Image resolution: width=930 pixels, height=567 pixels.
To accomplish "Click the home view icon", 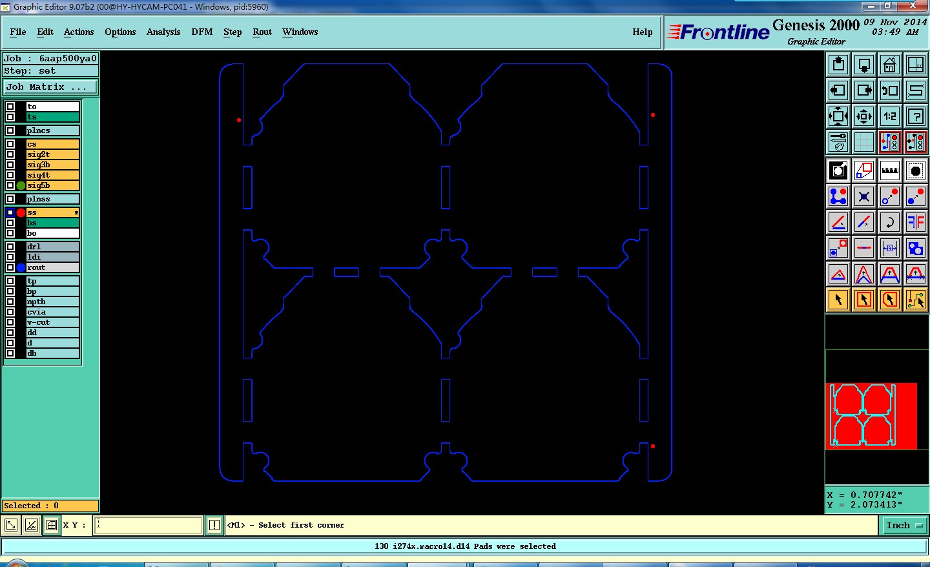I will pos(890,65).
